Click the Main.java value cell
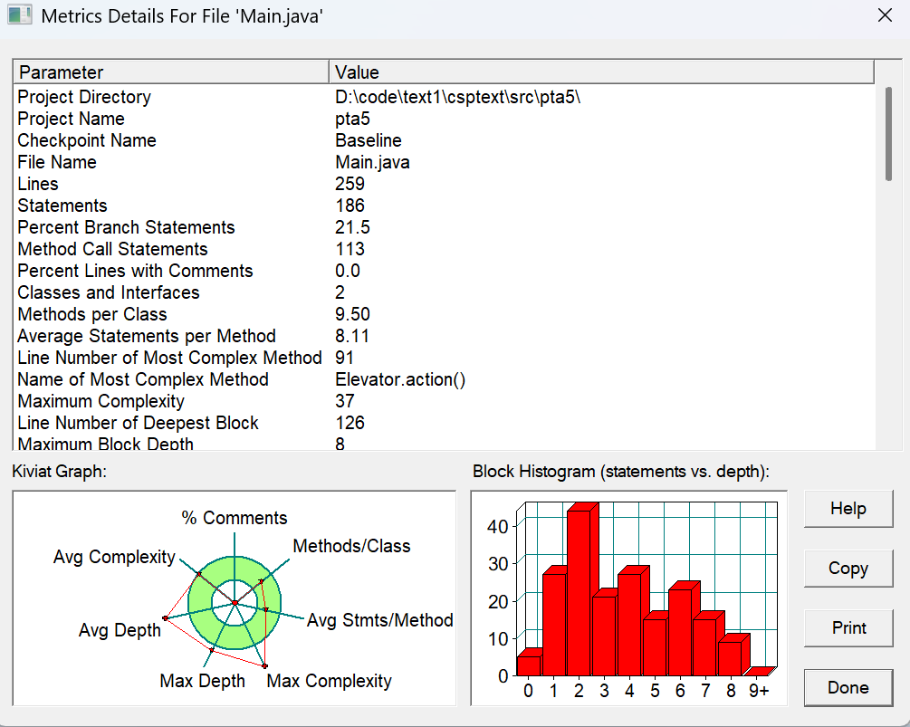This screenshot has width=910, height=727. point(372,162)
